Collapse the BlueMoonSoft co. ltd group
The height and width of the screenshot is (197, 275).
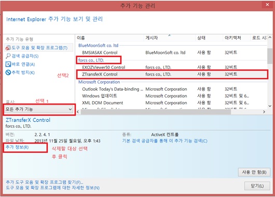click(x=98, y=46)
